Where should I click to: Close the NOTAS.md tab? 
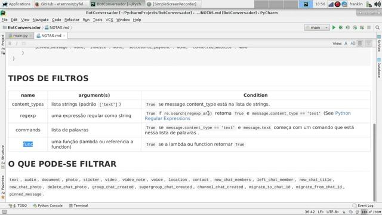(64, 36)
